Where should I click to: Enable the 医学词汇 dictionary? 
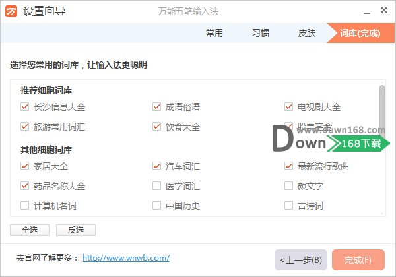click(156, 186)
